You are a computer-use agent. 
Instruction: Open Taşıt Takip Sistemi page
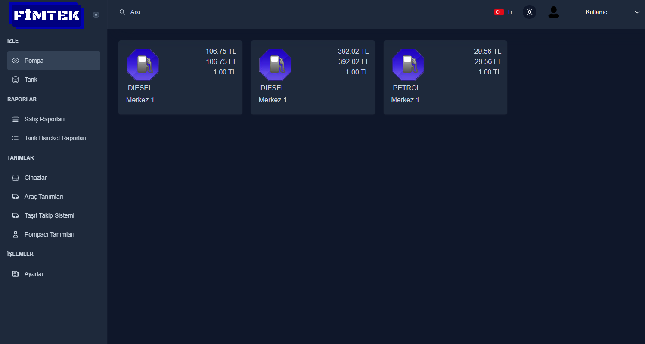pos(49,215)
